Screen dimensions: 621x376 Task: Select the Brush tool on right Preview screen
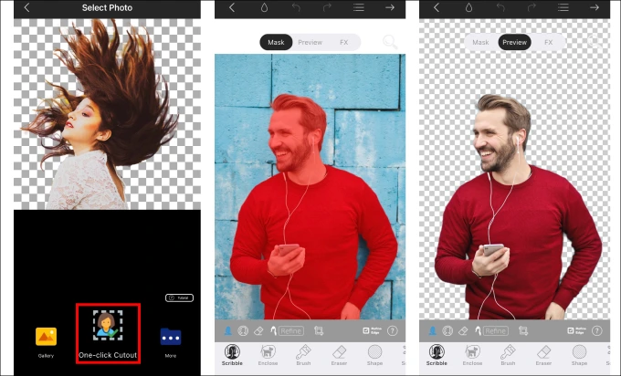click(x=508, y=355)
